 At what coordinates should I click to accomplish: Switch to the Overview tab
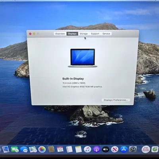coord(60,34)
